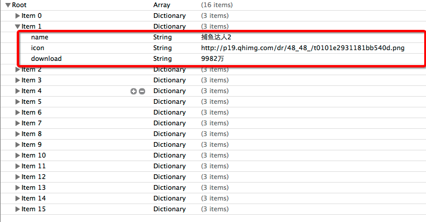
Task: Click '(3 items)' value of Item 0
Action: (215, 16)
